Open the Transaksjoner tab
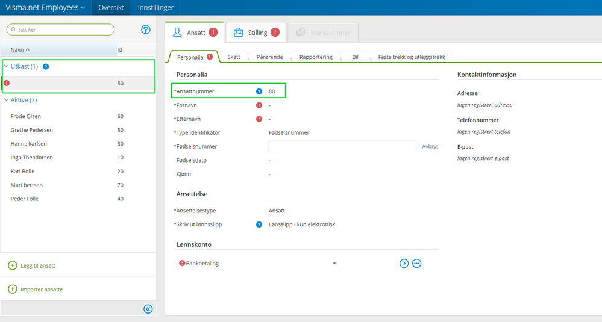Viewport: 602px width, 322px height. tap(323, 33)
